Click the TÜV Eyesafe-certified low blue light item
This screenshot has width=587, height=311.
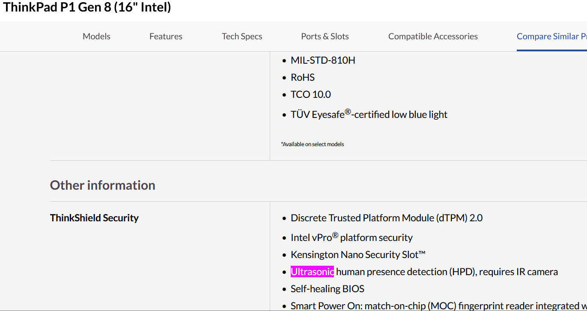coord(369,114)
